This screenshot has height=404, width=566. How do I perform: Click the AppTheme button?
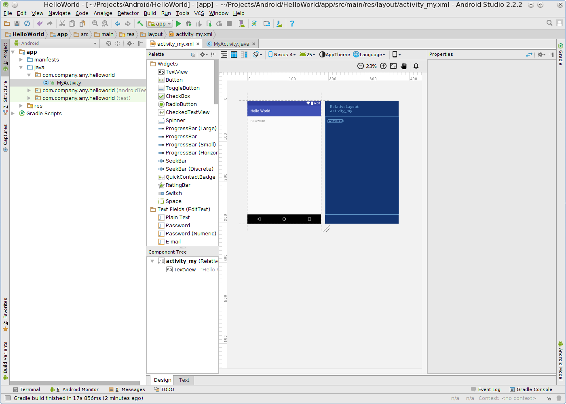point(335,55)
